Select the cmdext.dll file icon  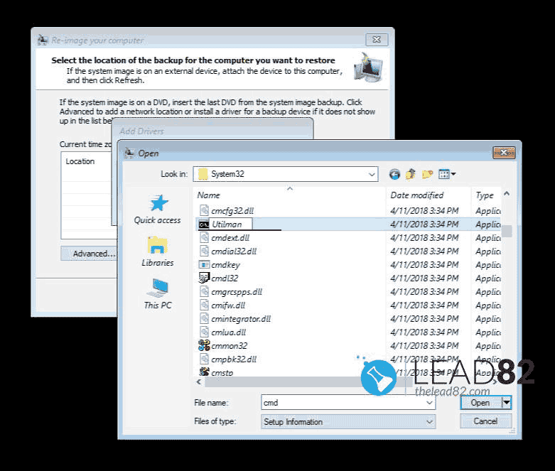tap(204, 237)
